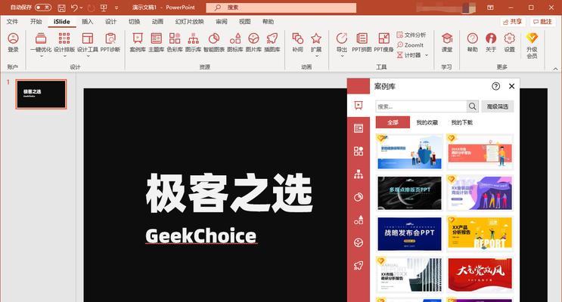562x302 pixels.
Task: Click the 高级筛选 advanced filter button
Action: [x=498, y=106]
